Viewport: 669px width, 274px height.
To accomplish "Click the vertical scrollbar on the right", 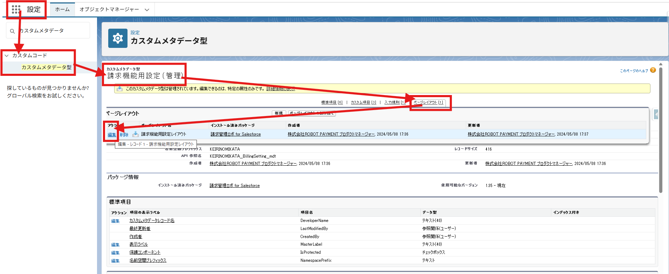I will (x=661, y=129).
